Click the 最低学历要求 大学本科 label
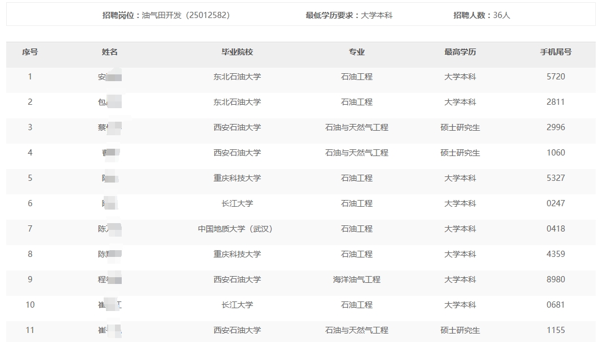 (349, 15)
